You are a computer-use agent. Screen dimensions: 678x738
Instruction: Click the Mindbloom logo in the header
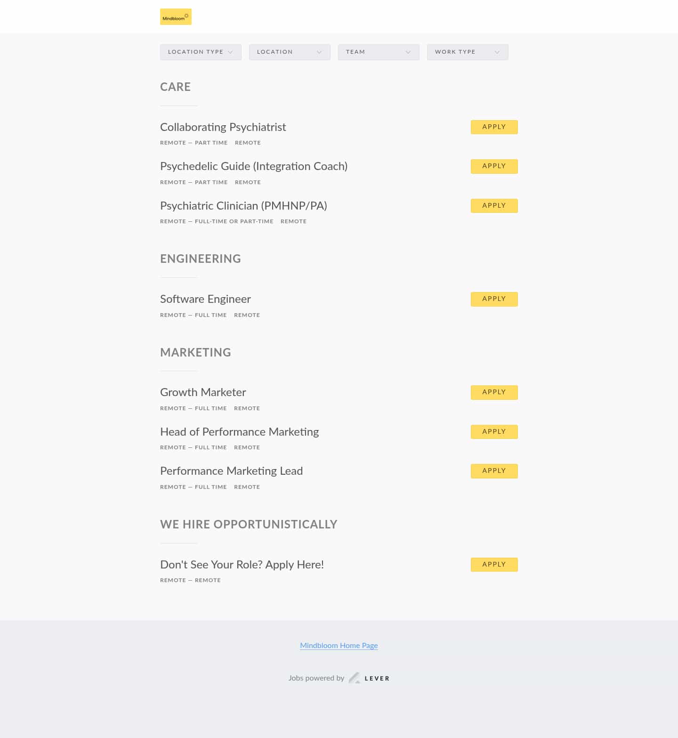point(175,16)
